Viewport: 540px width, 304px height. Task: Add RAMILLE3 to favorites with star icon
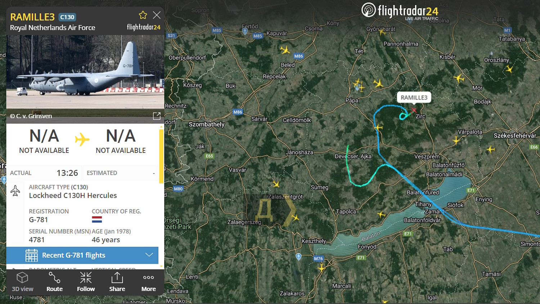click(143, 15)
